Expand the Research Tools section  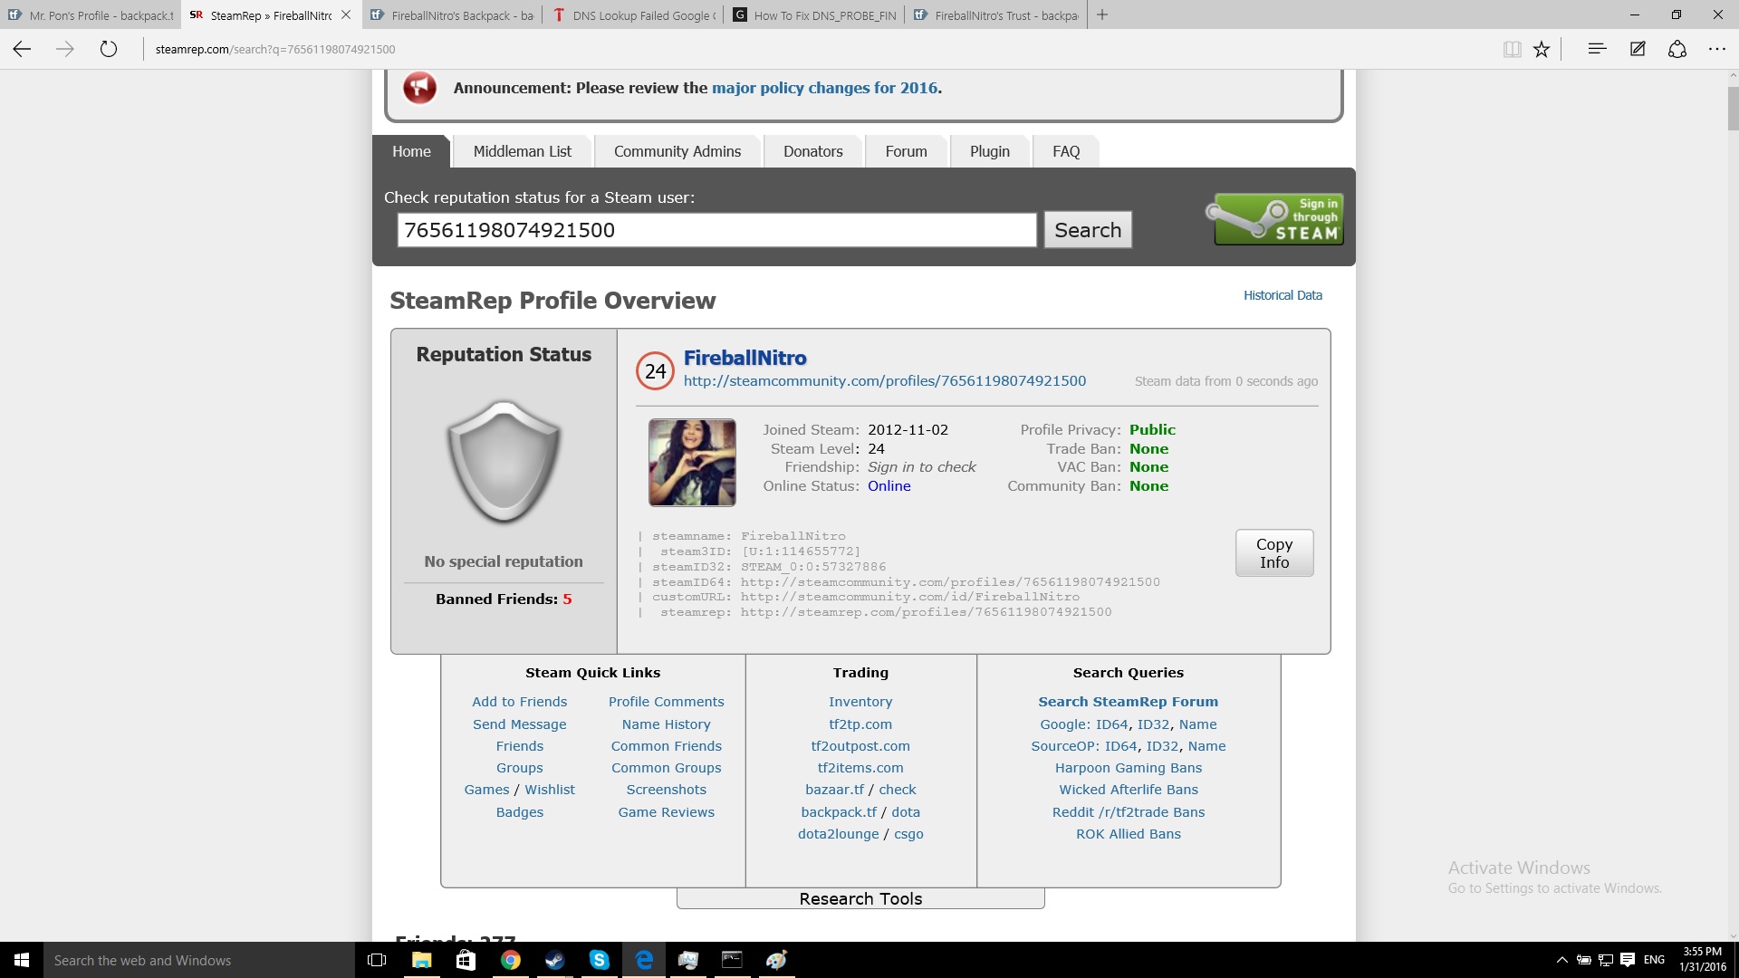click(860, 898)
